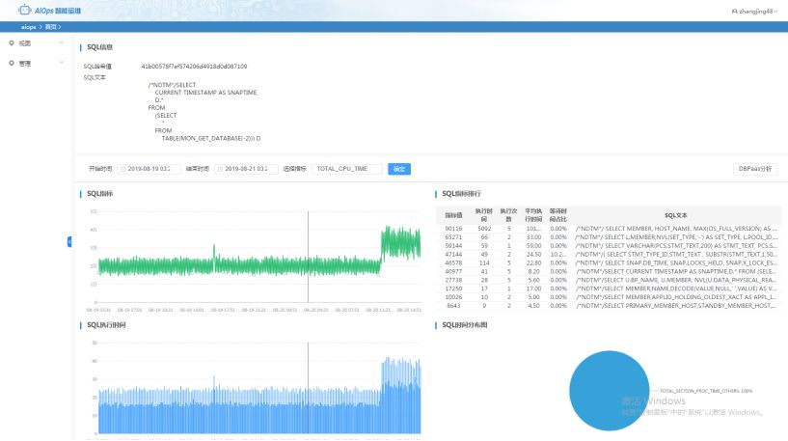Collapse the sidebar using the blue handle
This screenshot has width=788, height=441.
(x=69, y=241)
